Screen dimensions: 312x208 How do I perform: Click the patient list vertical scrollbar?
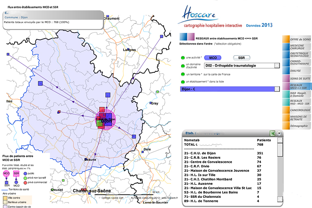[279, 171]
